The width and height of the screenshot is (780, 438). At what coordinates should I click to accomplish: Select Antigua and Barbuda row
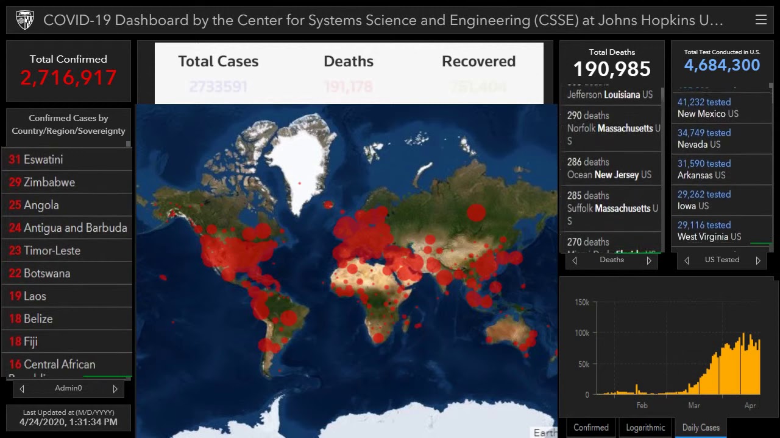(67, 228)
